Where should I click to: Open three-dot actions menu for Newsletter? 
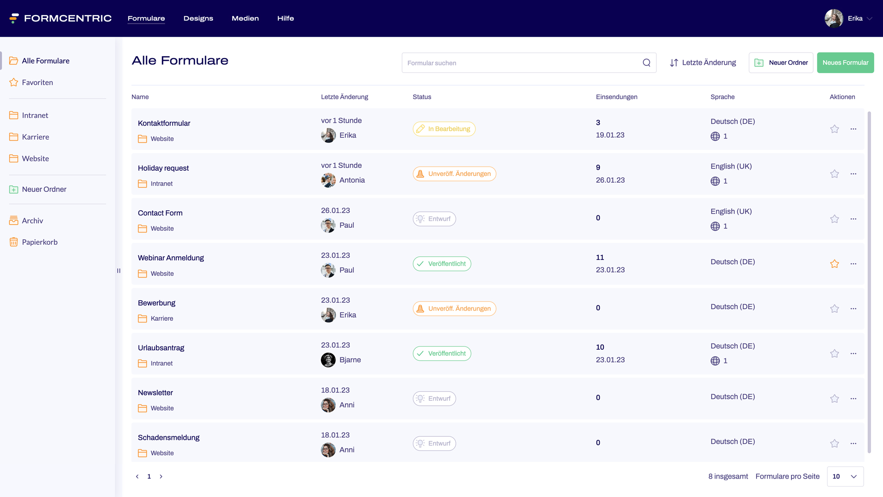pos(853,399)
